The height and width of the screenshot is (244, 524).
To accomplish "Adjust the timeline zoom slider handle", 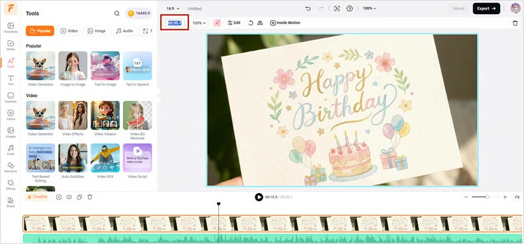I will (488, 197).
